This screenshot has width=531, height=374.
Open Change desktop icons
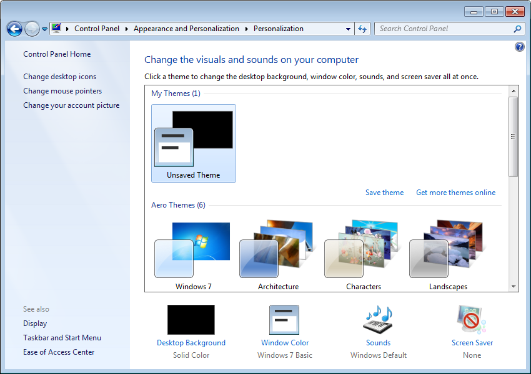59,77
